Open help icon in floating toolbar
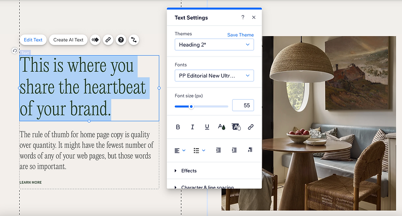This screenshot has height=216, width=402. pos(121,40)
